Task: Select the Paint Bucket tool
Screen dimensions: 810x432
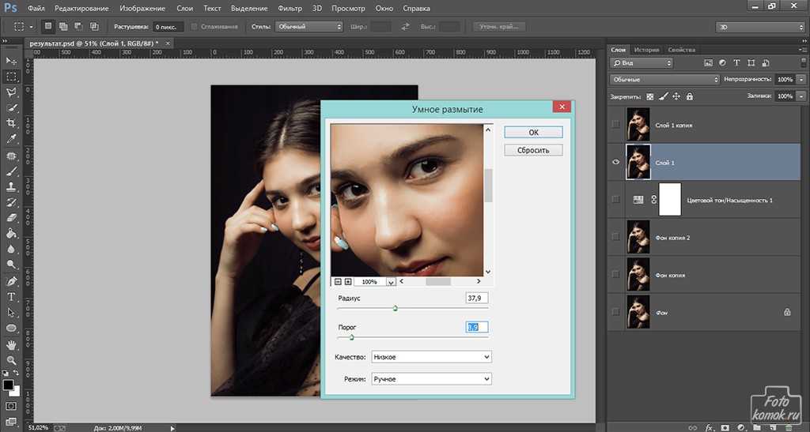Action: point(11,234)
